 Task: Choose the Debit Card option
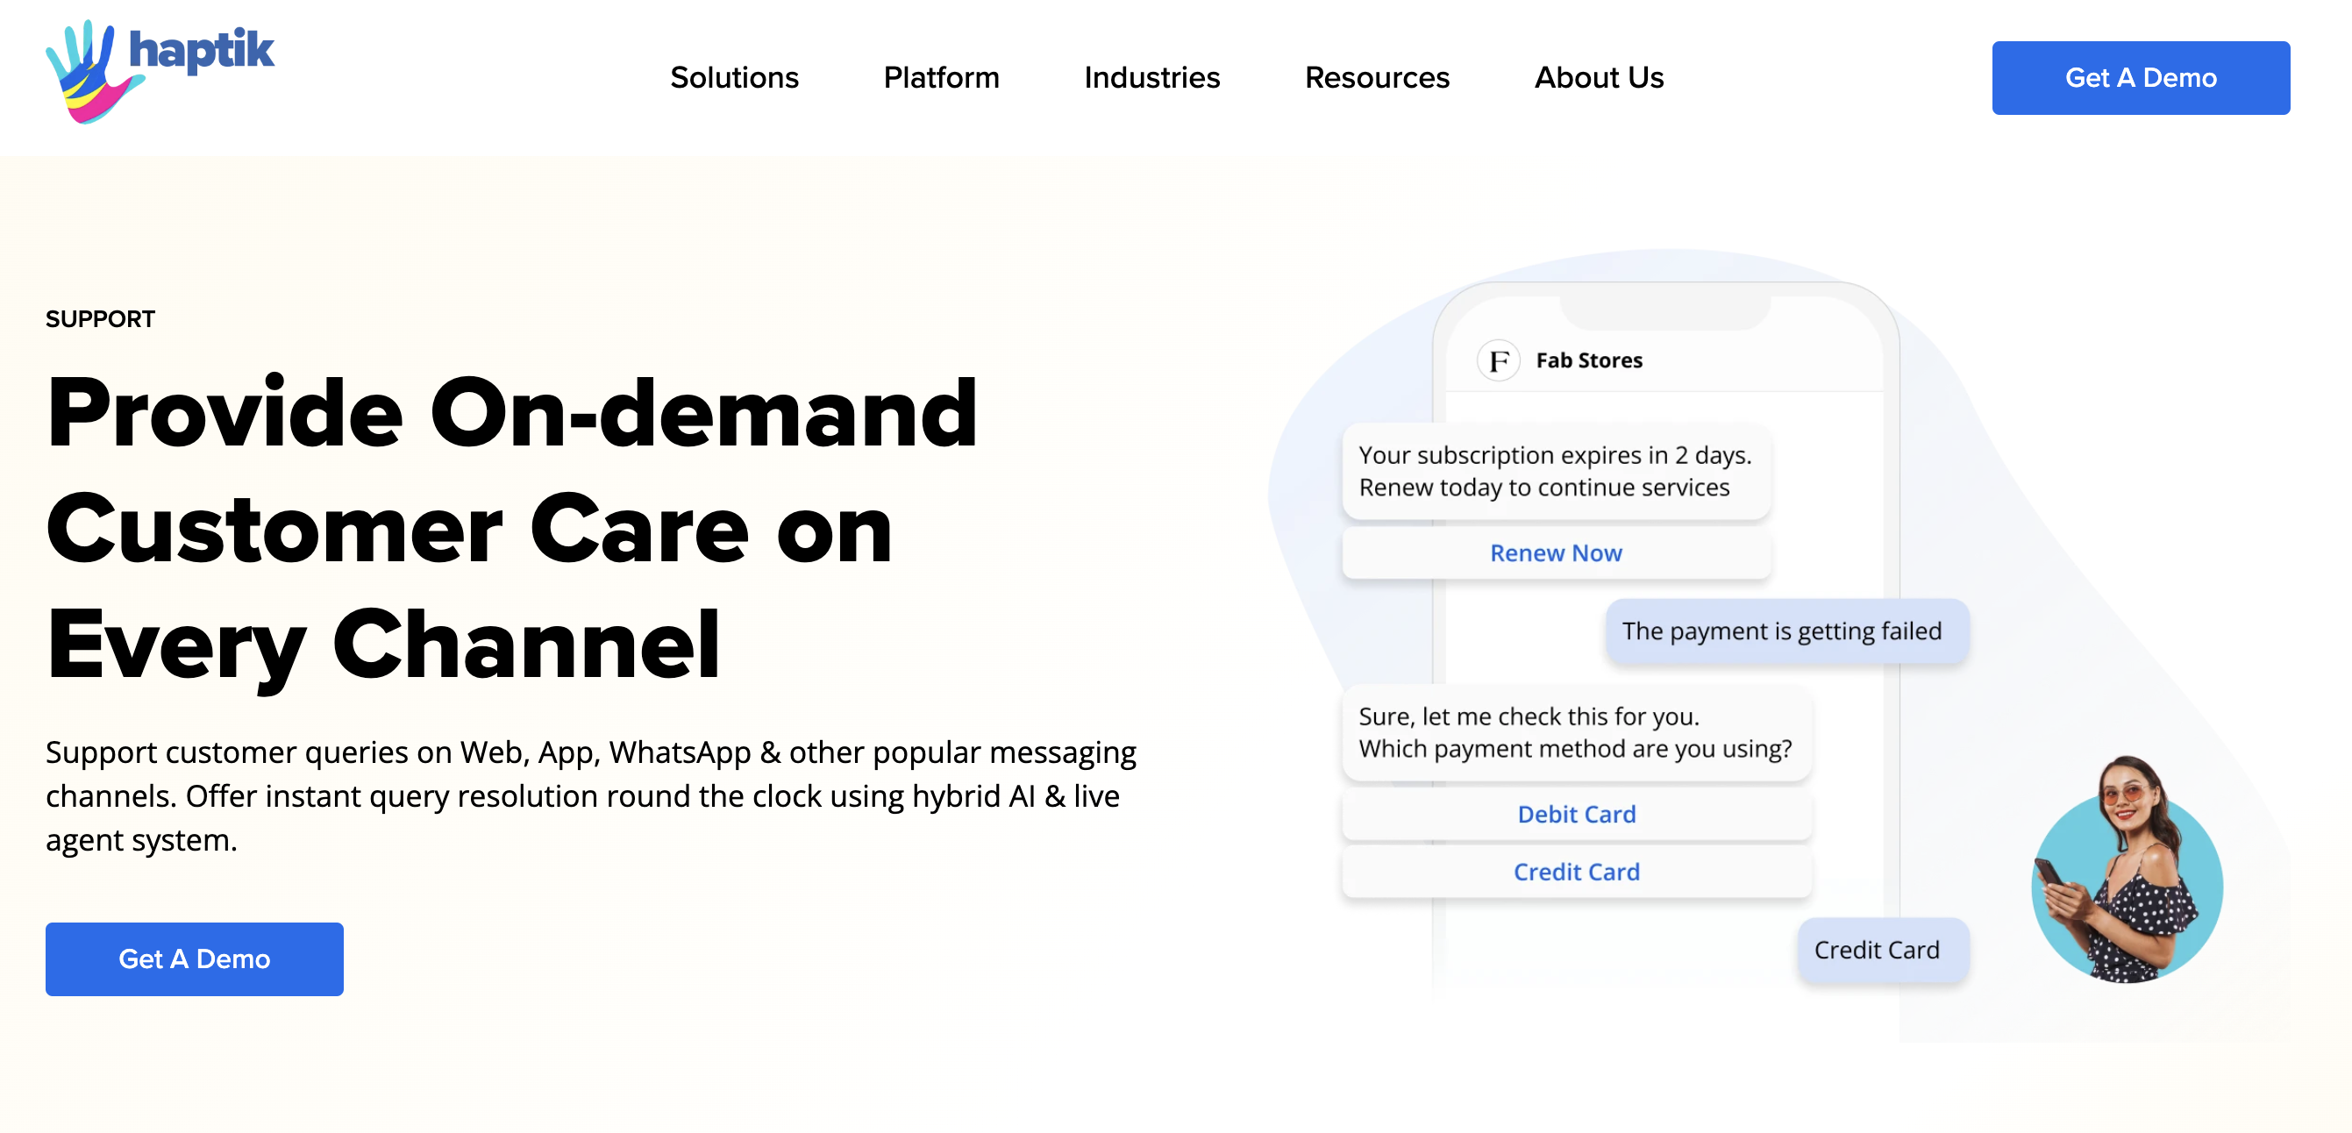[x=1576, y=815]
